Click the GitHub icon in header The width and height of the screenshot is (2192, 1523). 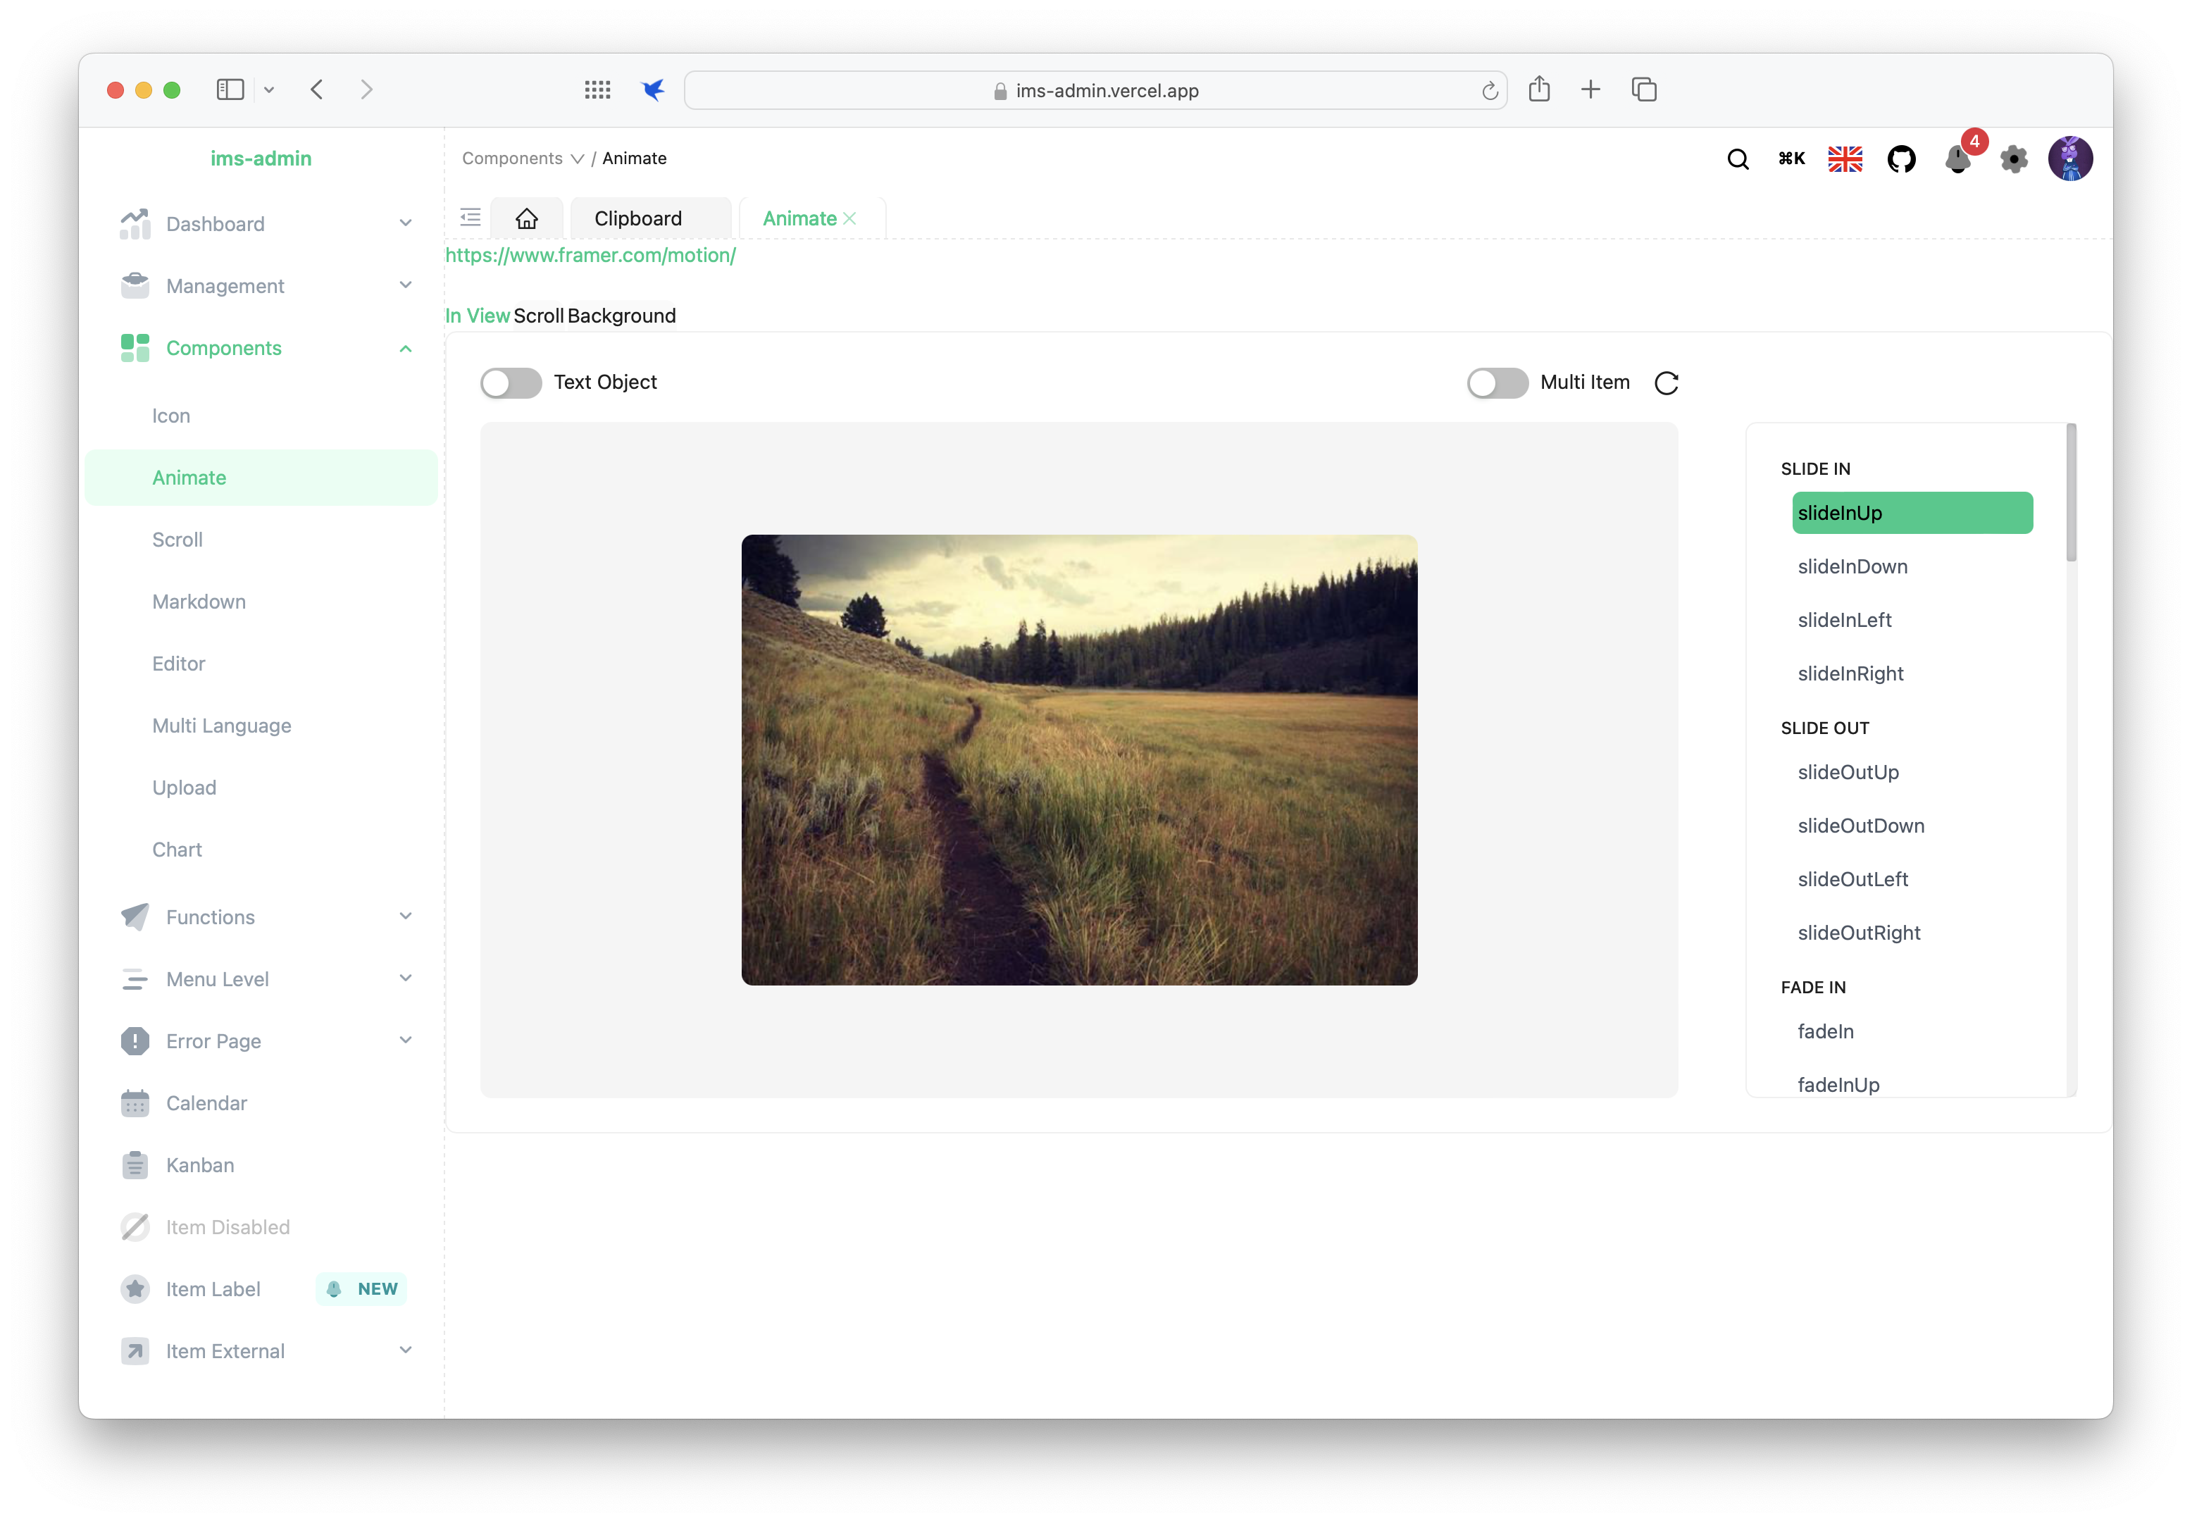tap(1901, 159)
